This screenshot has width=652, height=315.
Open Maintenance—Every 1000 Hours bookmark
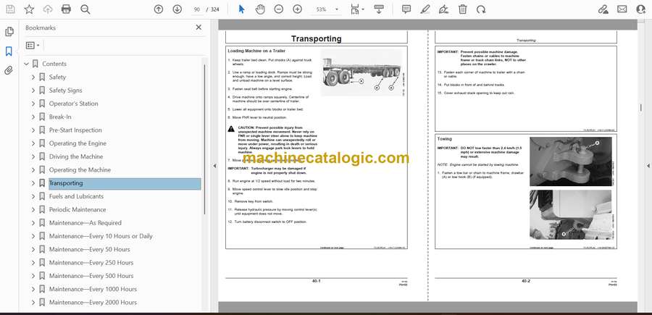click(93, 289)
